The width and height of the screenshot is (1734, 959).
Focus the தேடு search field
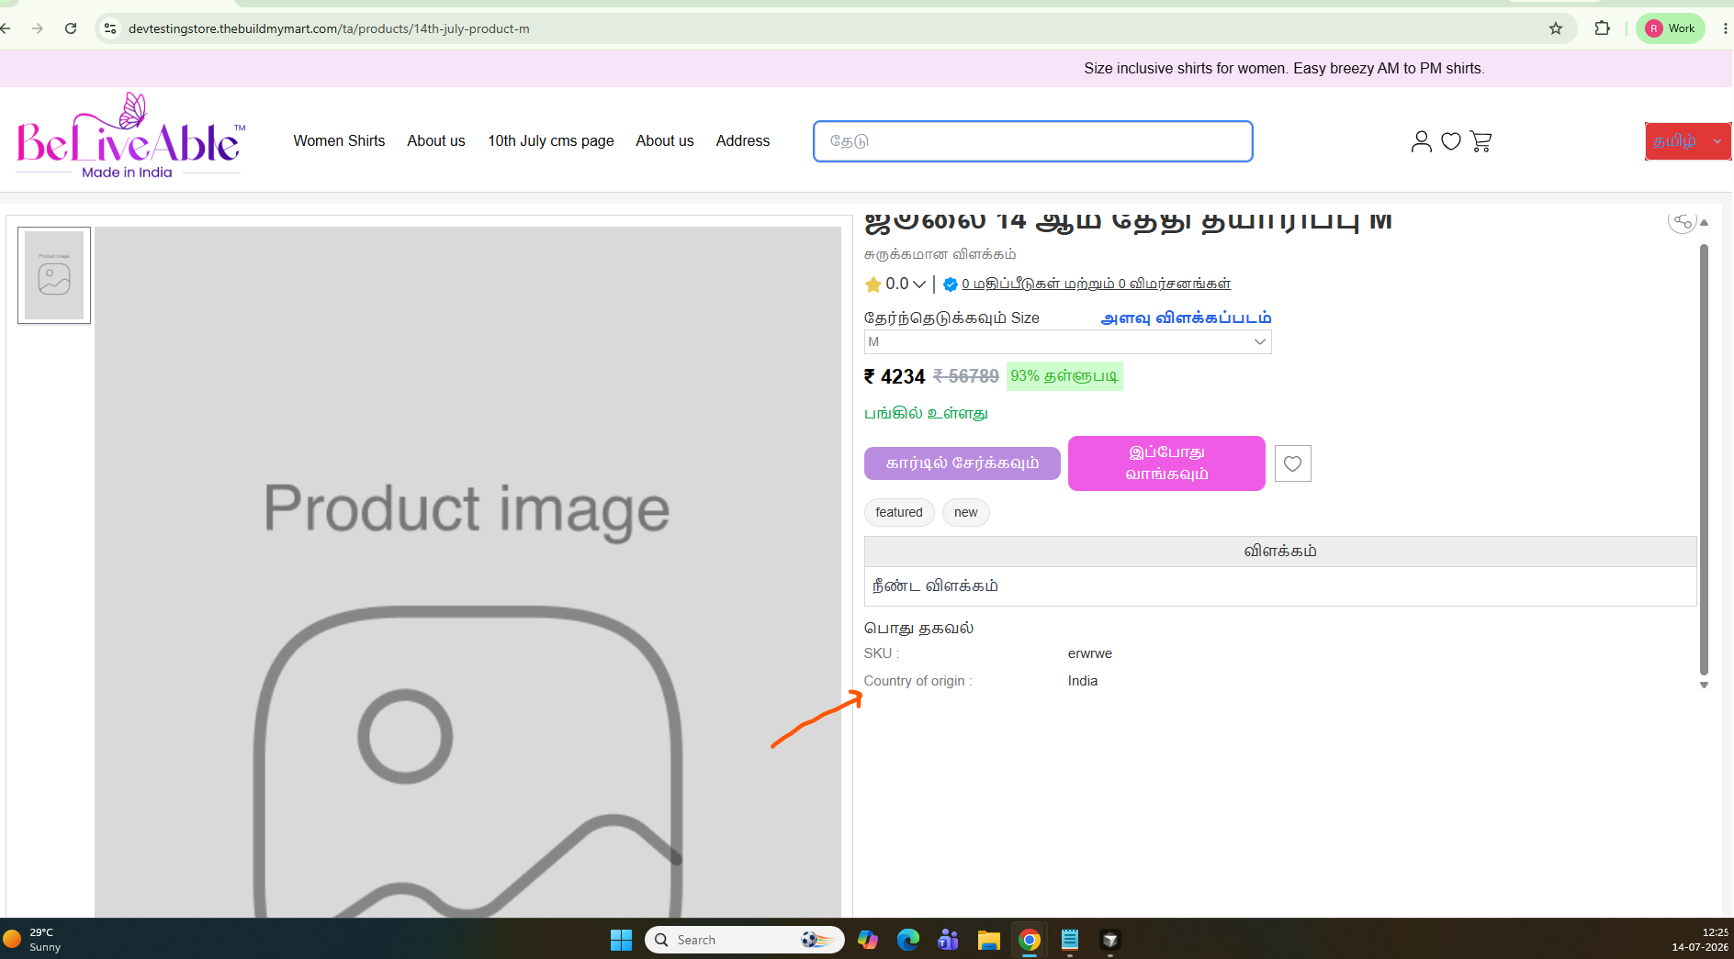pyautogui.click(x=1033, y=141)
